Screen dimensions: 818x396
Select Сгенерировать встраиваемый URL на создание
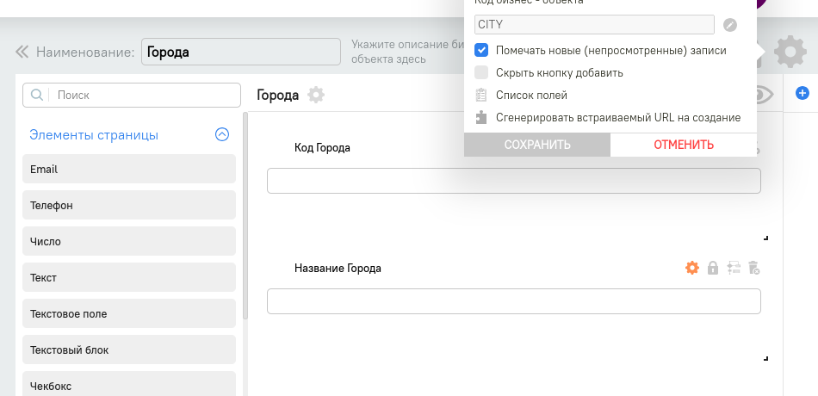click(x=617, y=117)
